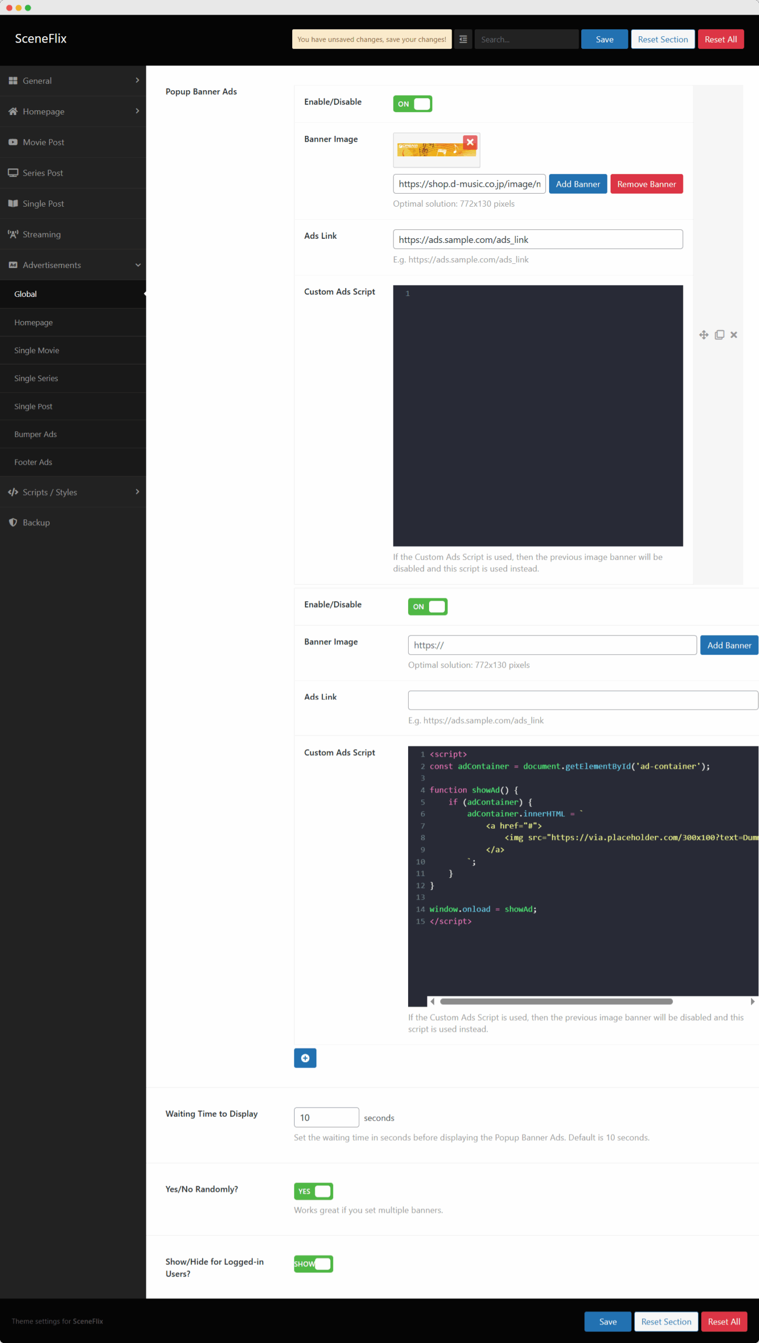Expand the Homepage menu chevron
The height and width of the screenshot is (1343, 759).
pos(137,111)
